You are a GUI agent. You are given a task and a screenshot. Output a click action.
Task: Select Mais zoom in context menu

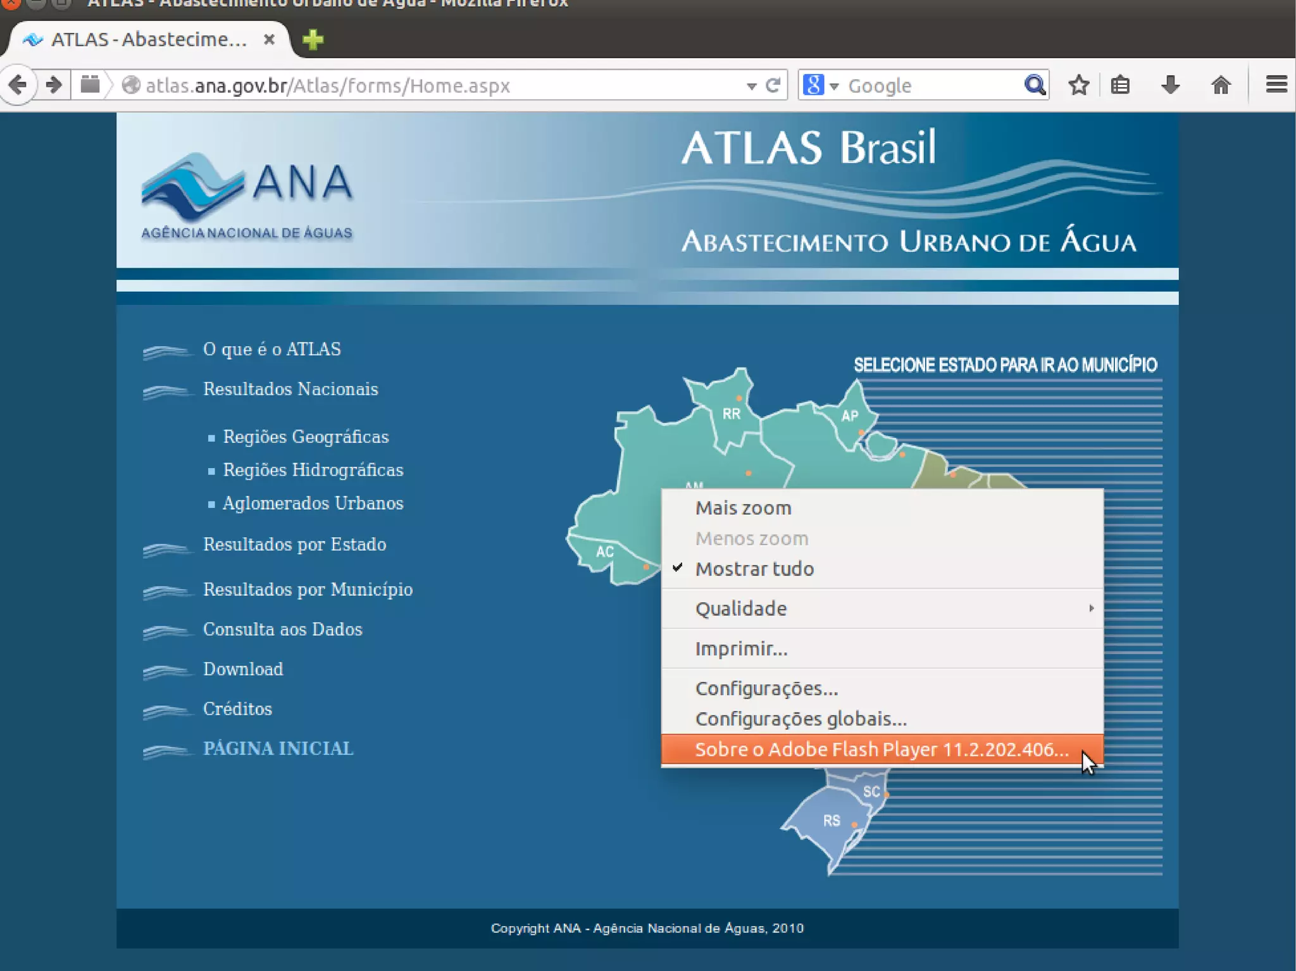point(743,508)
